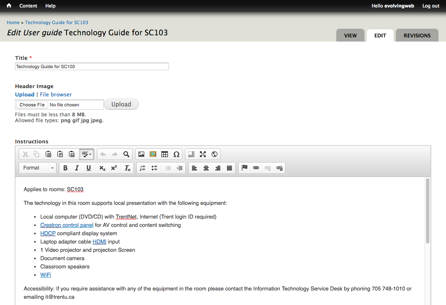The width and height of the screenshot is (446, 305).
Task: Switch to the Revisions tab
Action: (x=417, y=35)
